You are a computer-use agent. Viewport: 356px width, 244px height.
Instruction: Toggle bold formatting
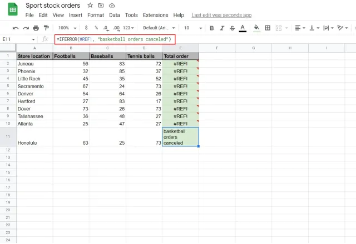[x=211, y=28]
